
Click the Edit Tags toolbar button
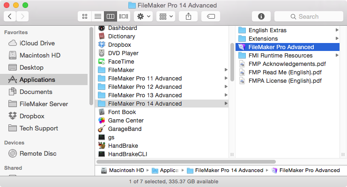point(211,16)
